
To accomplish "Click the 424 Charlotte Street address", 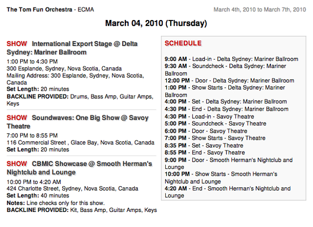I will click(x=72, y=188).
